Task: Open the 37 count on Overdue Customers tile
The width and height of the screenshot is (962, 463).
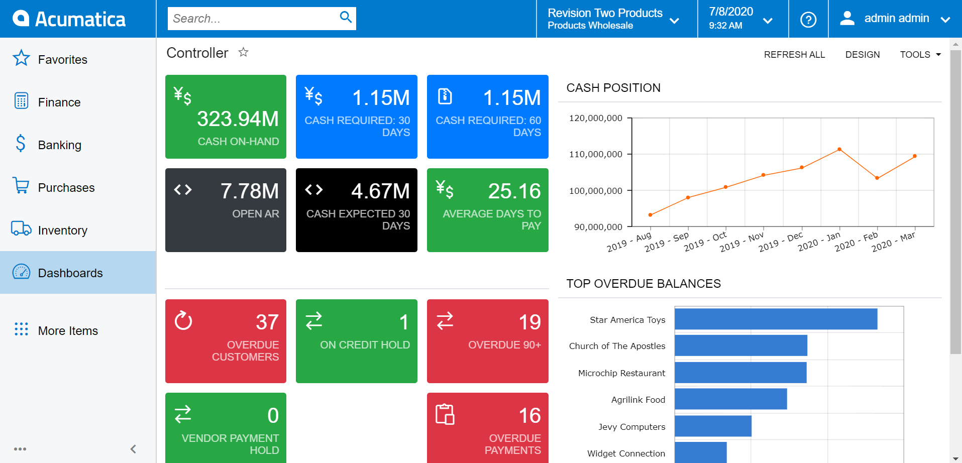Action: tap(267, 322)
